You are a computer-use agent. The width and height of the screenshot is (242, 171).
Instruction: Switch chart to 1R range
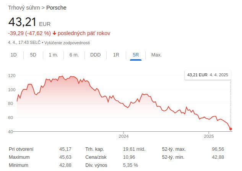[116, 55]
